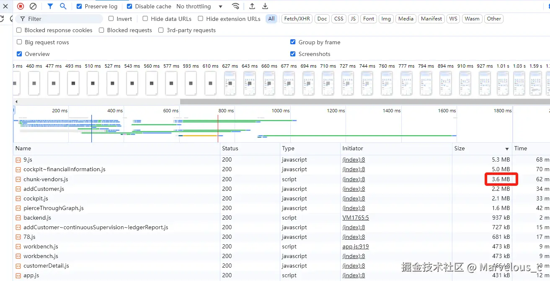The image size is (550, 281).
Task: Clear the network log
Action: [33, 6]
